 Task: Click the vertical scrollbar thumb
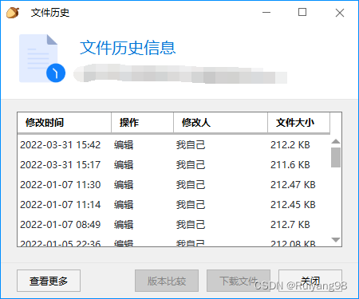336,157
